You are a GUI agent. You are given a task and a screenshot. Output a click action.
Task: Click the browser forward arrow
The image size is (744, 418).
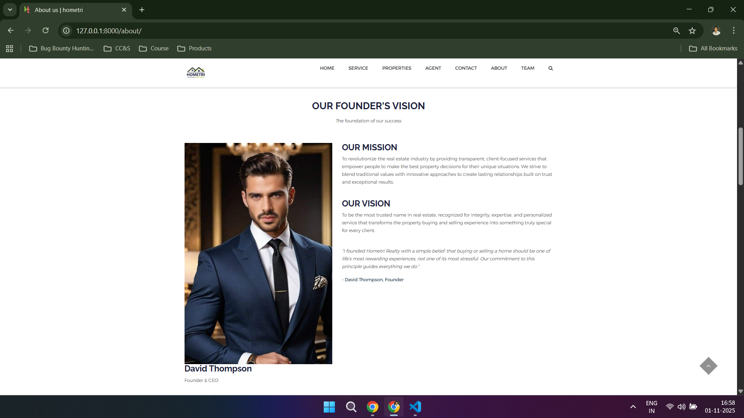(x=28, y=31)
